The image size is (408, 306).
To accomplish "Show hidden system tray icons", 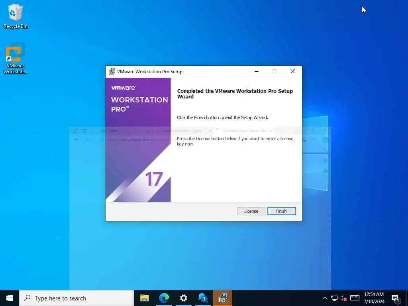I will point(324,298).
